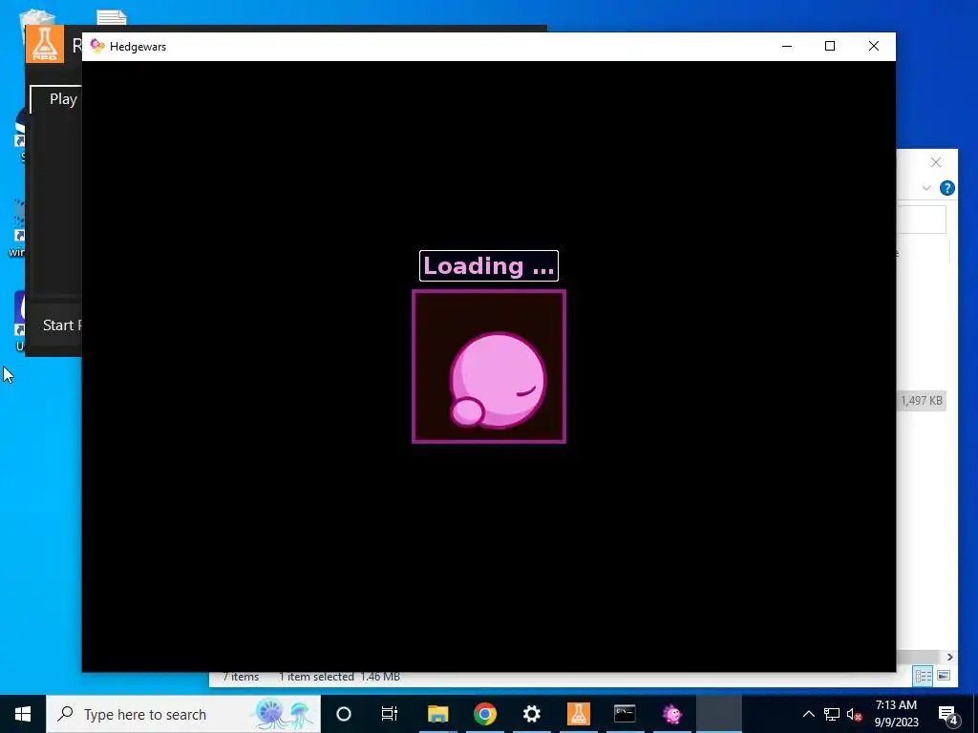Click the orange flask logo in background app
Image resolution: width=978 pixels, height=733 pixels.
coord(45,44)
